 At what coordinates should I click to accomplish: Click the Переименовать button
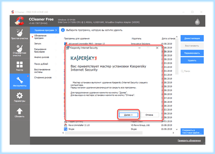(192, 53)
